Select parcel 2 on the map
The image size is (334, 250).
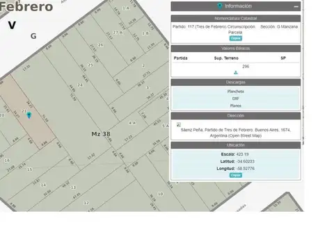pyautogui.click(x=143, y=66)
